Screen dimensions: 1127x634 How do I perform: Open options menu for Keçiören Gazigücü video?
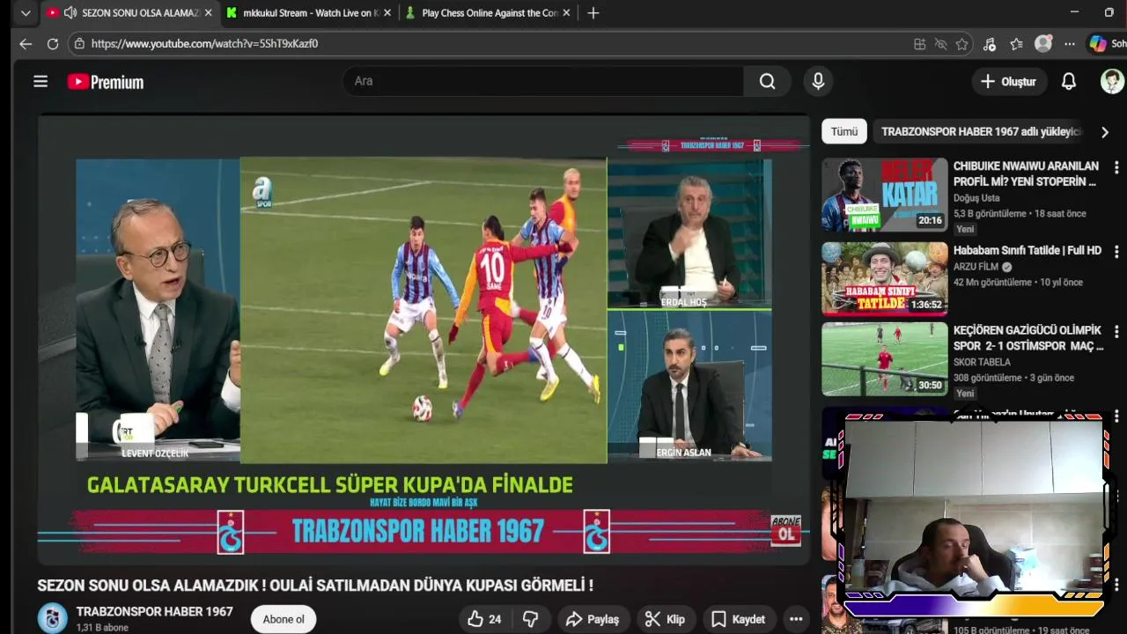tap(1116, 332)
